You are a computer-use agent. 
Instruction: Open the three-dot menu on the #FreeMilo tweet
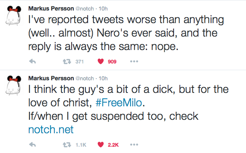[134, 145]
